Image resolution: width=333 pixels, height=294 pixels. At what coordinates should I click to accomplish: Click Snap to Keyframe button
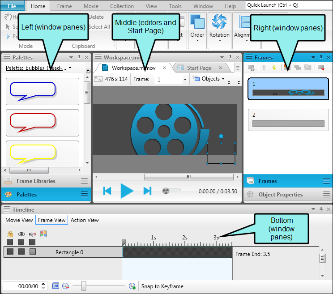click(x=162, y=286)
